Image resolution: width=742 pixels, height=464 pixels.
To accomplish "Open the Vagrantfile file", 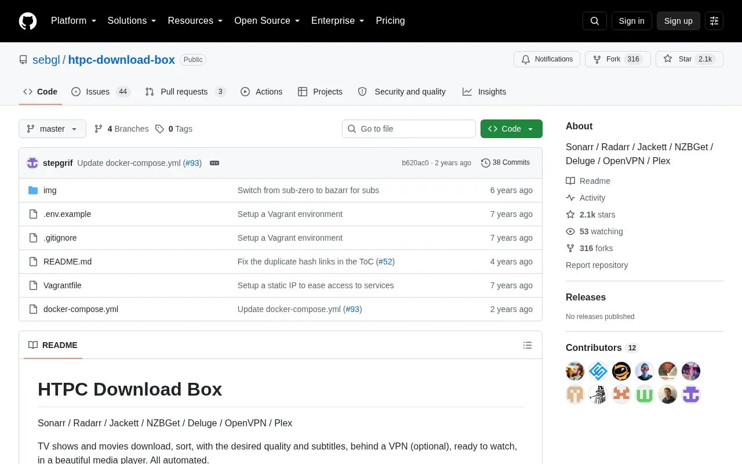I will point(63,285).
